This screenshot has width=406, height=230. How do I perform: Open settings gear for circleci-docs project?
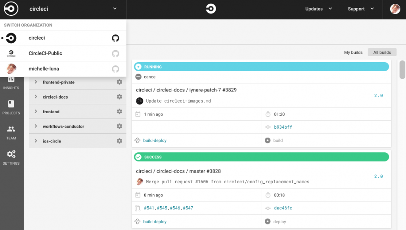tap(119, 97)
